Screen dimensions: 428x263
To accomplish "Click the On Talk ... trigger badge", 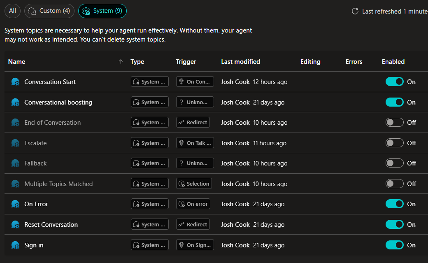I will coord(195,143).
